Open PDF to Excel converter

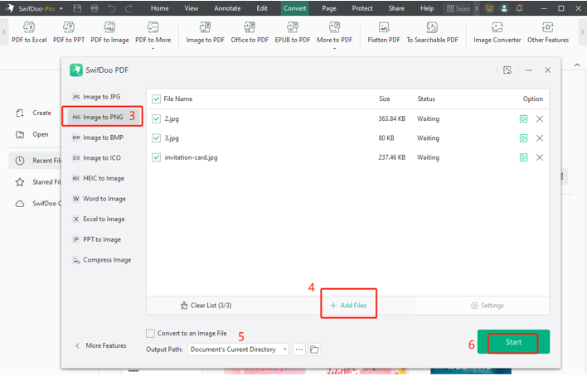point(29,32)
